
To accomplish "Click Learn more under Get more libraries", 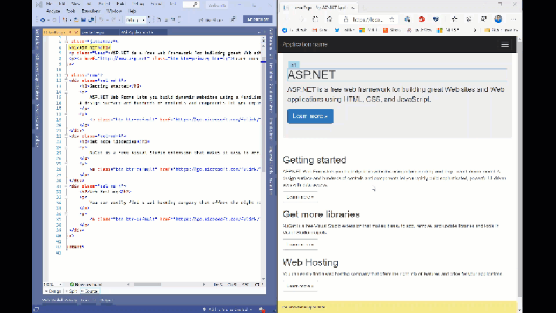I will [300, 245].
